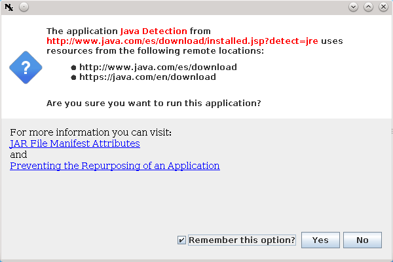This screenshot has width=393, height=262.
Task: Click the 'Remember this option?' label
Action: point(242,240)
